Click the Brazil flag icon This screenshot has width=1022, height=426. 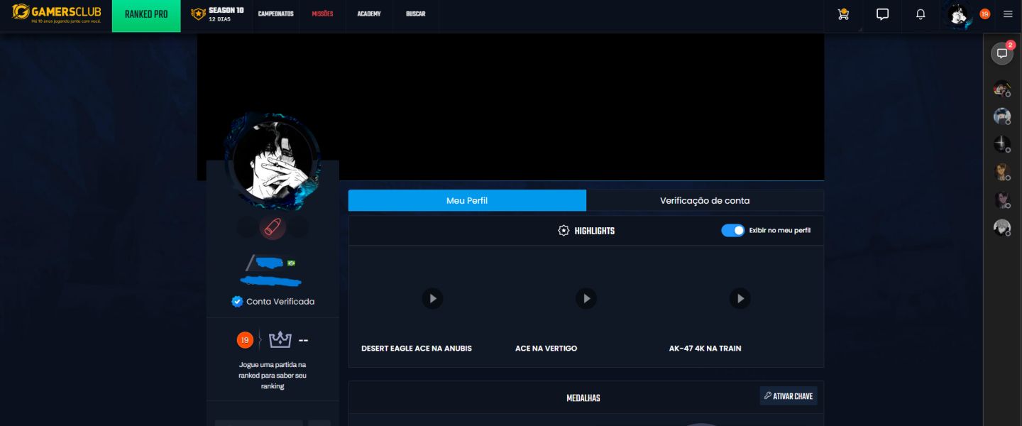pyautogui.click(x=291, y=263)
